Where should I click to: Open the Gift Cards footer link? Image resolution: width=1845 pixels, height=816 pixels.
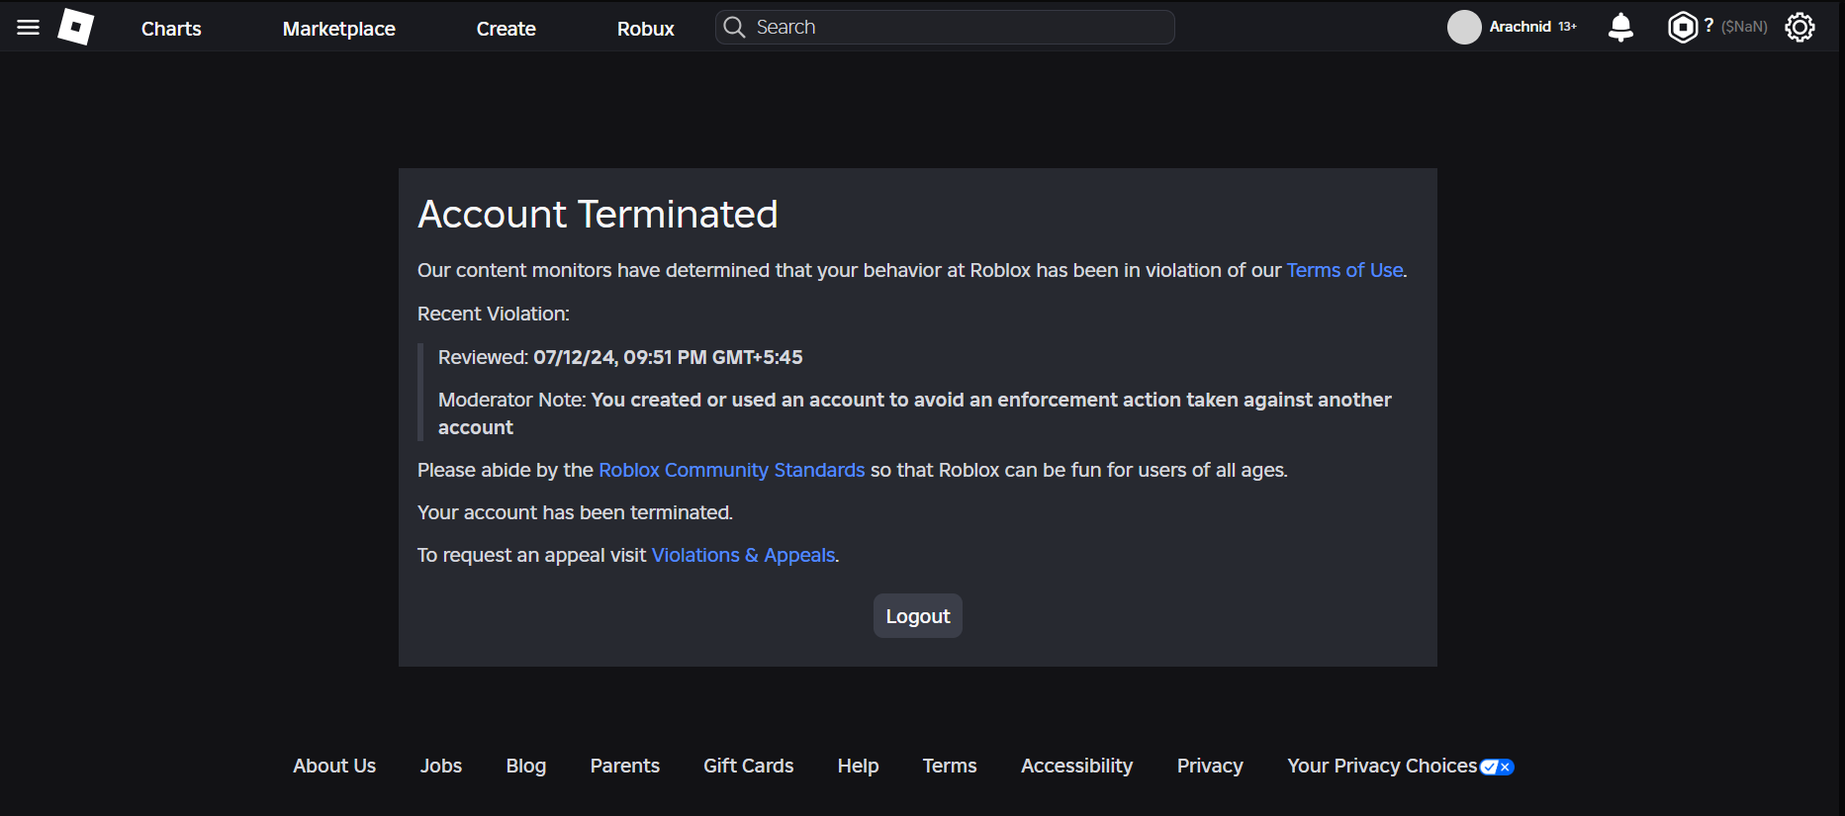click(749, 766)
